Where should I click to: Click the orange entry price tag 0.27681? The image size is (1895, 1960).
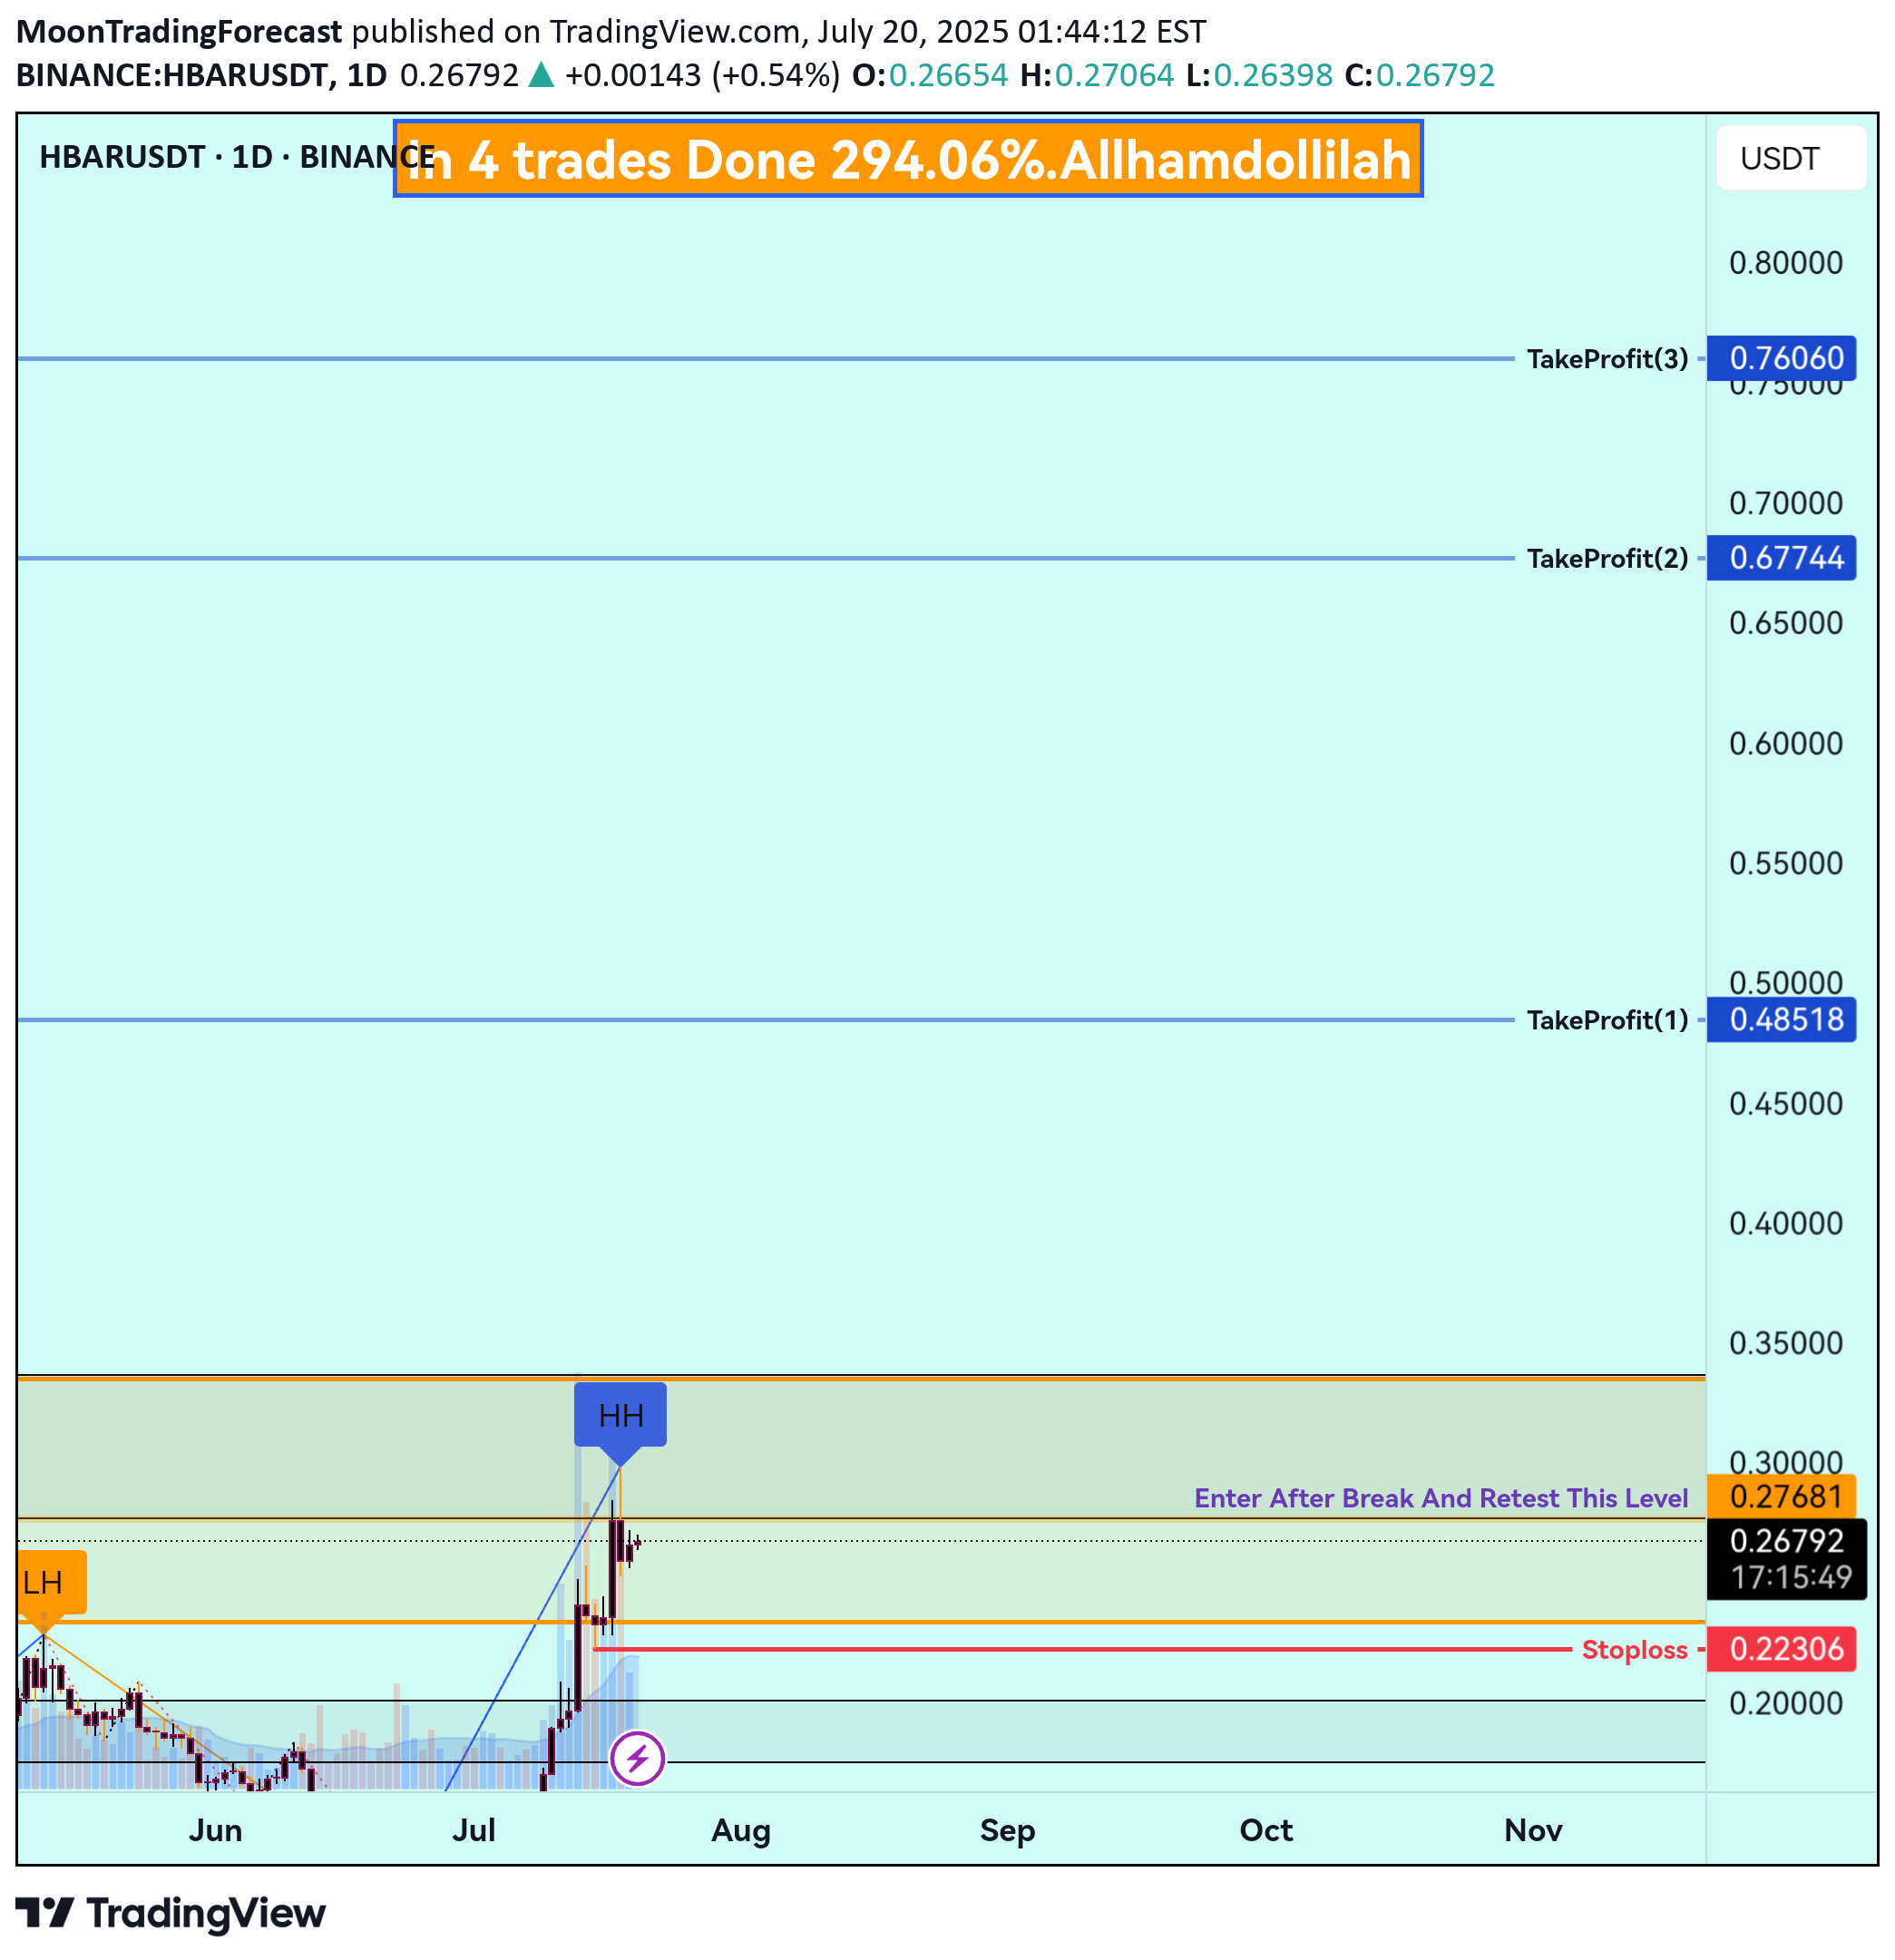tap(1781, 1496)
